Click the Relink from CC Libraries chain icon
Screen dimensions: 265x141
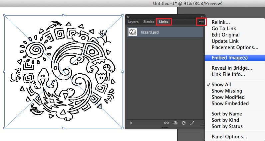pyautogui.click(x=166, y=123)
